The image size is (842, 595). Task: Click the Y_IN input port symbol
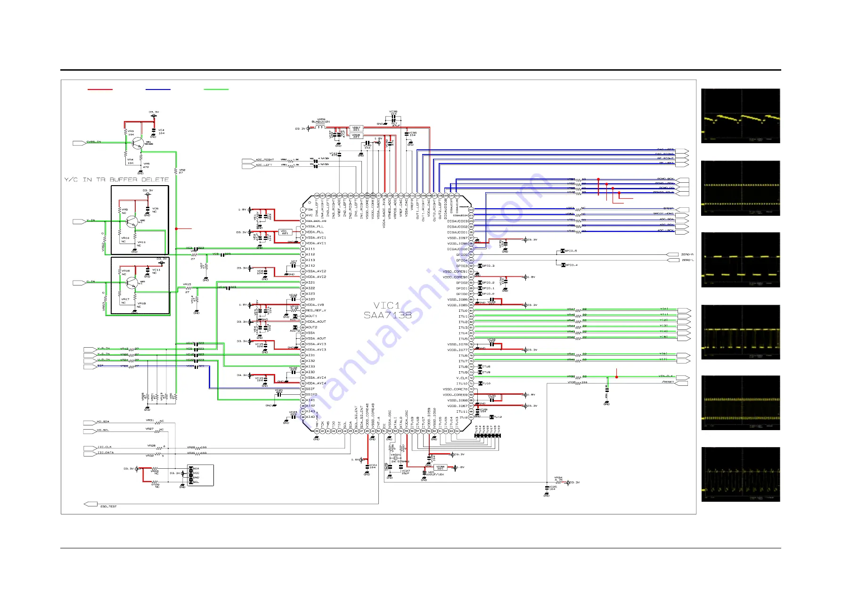(x=79, y=221)
